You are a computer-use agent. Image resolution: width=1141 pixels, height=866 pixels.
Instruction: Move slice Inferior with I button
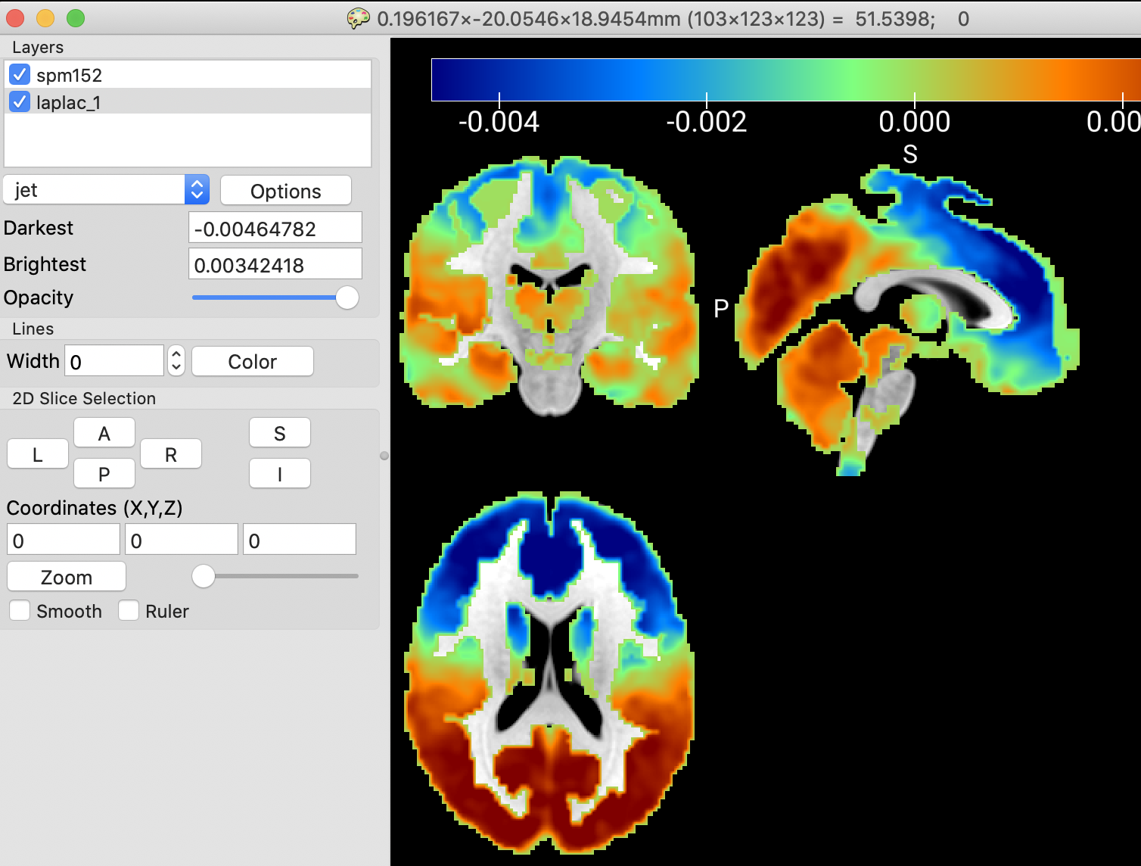pos(279,474)
